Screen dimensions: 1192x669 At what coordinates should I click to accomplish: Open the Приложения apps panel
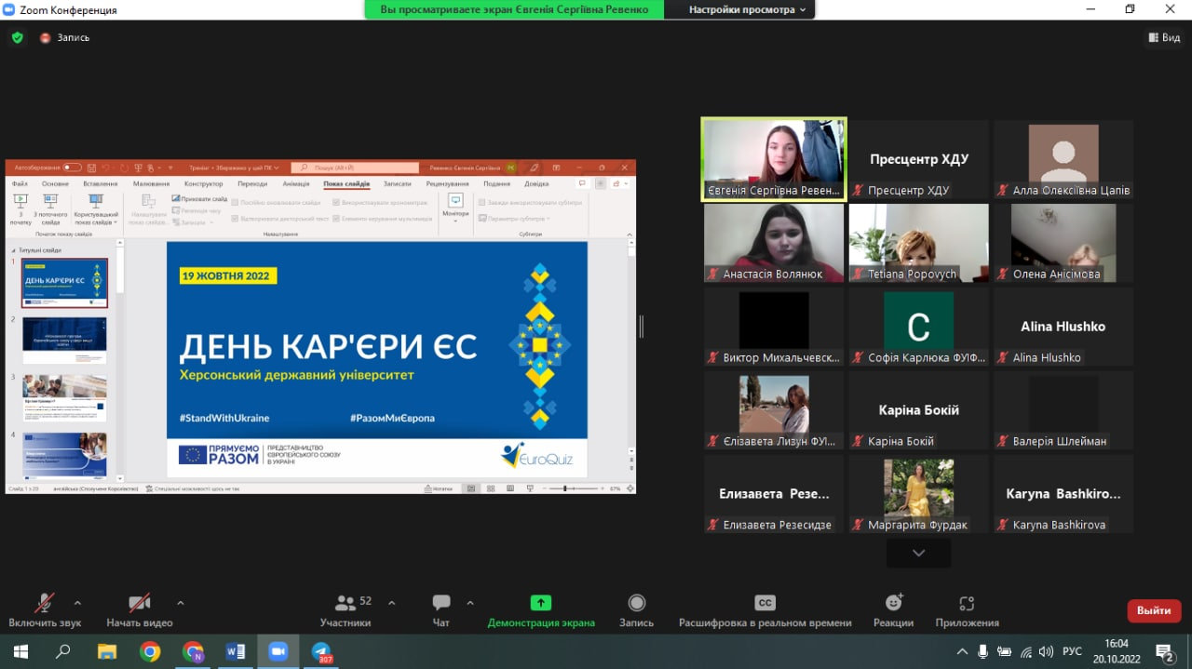967,610
